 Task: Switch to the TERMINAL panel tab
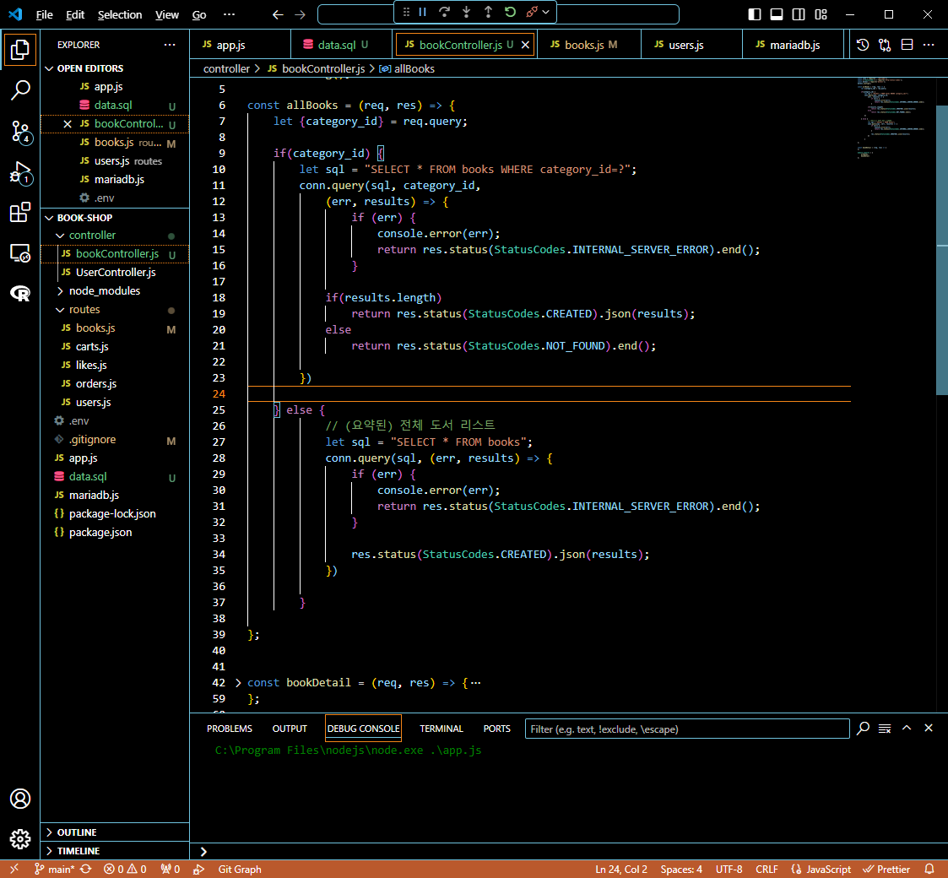click(x=441, y=729)
